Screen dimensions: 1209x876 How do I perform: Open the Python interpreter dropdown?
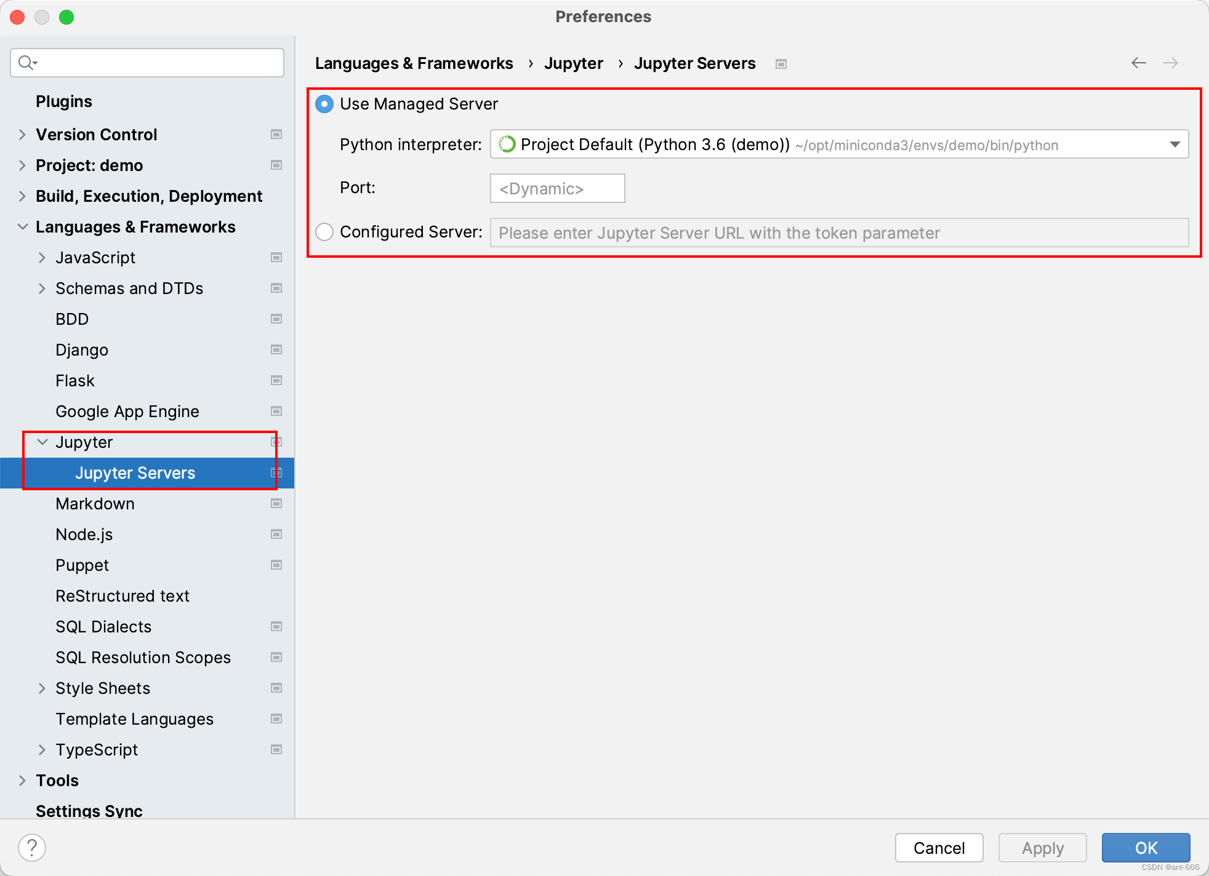[x=838, y=145]
